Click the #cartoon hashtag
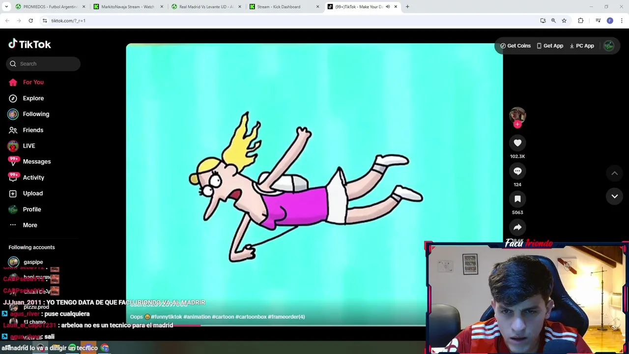The width and height of the screenshot is (629, 354). point(223,317)
